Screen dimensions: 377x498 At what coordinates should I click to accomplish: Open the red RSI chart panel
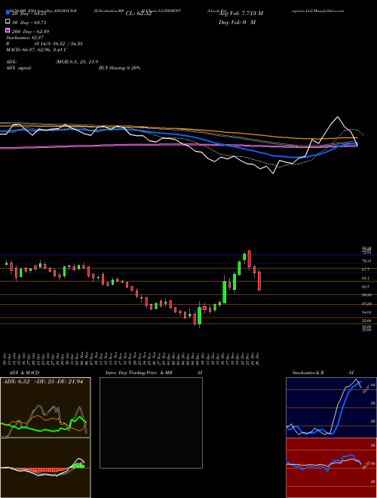331,468
